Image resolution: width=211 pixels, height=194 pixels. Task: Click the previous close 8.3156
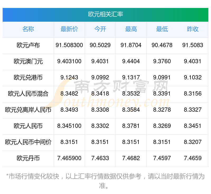[193, 93]
